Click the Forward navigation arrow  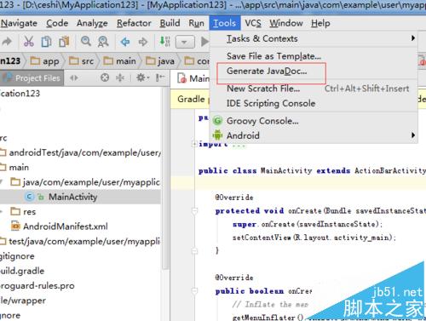[x=143, y=42]
